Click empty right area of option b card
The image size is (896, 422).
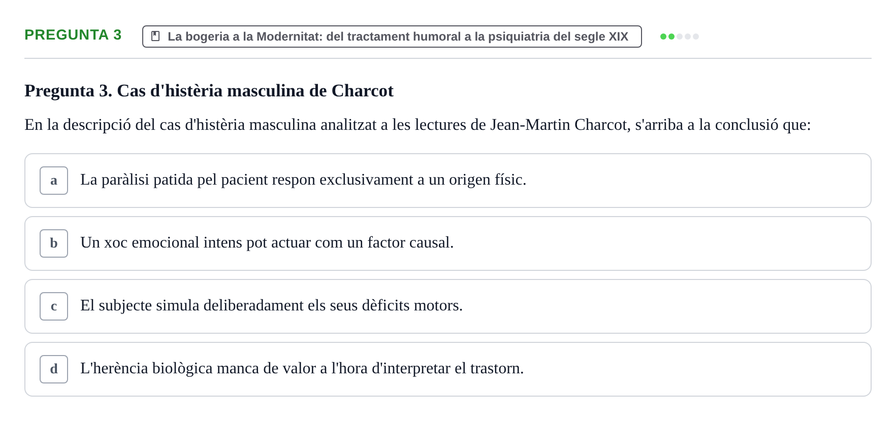660,243
